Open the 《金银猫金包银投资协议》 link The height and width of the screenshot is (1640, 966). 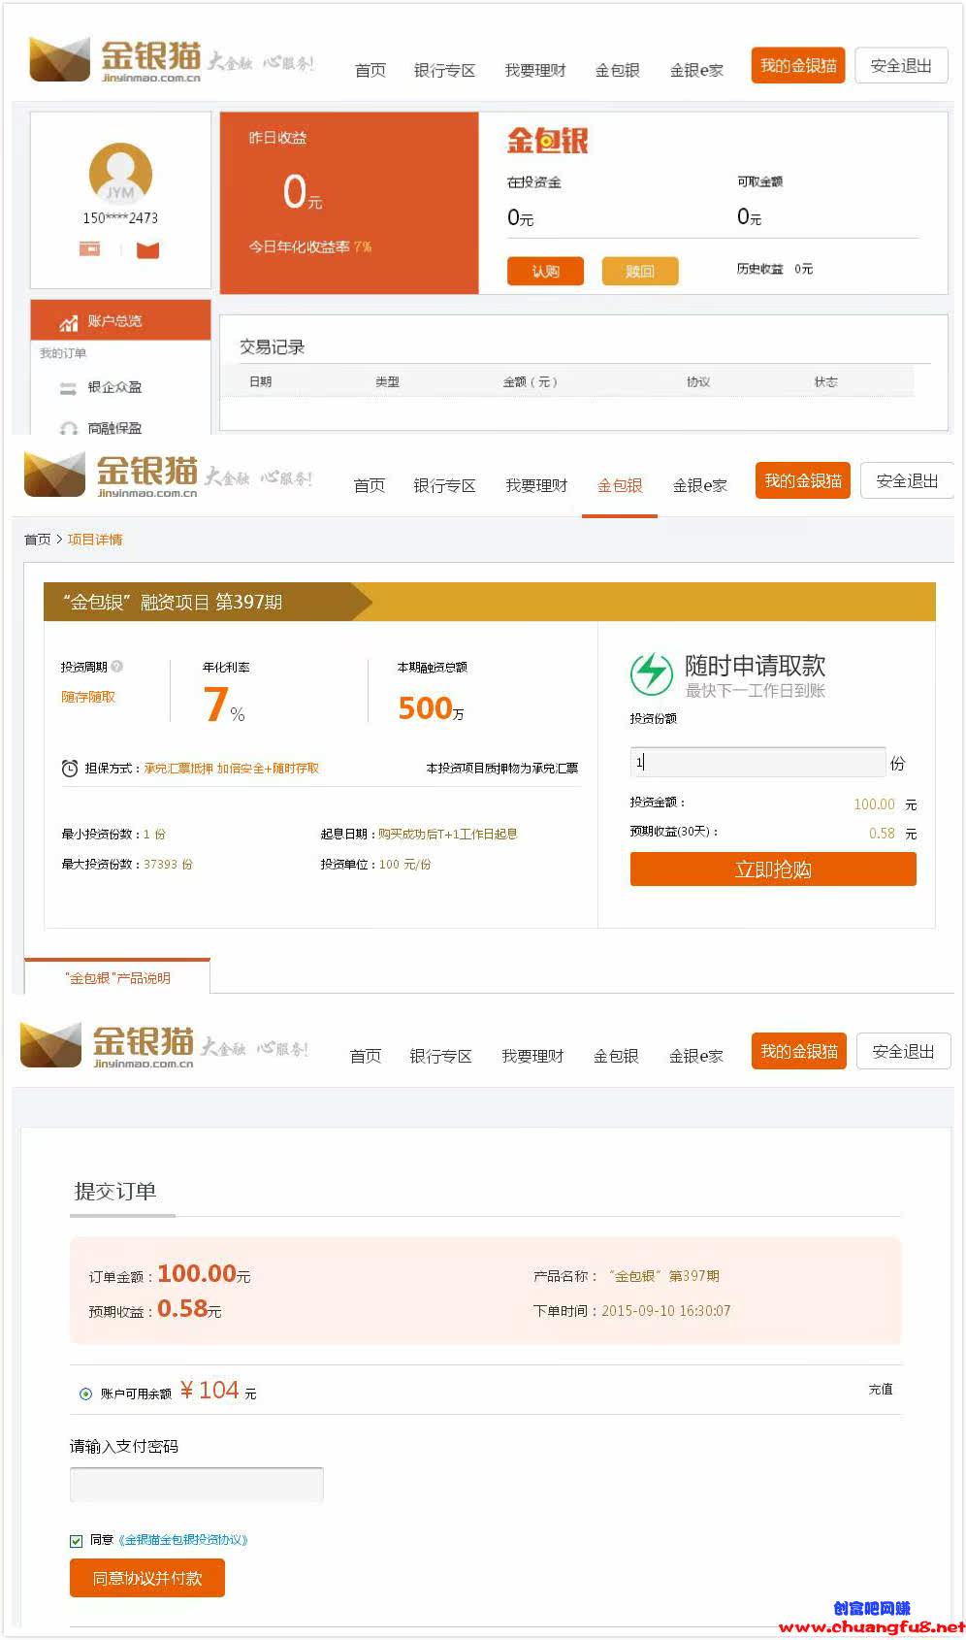[183, 1540]
